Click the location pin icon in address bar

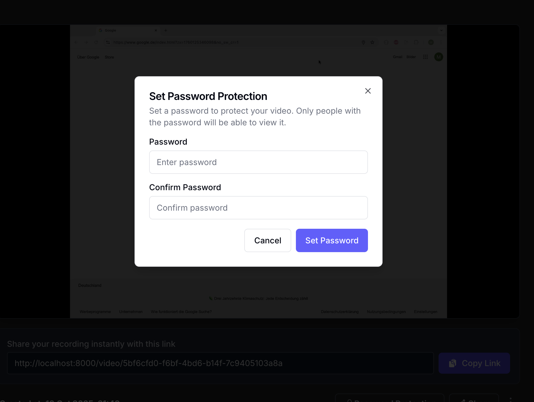(x=363, y=42)
